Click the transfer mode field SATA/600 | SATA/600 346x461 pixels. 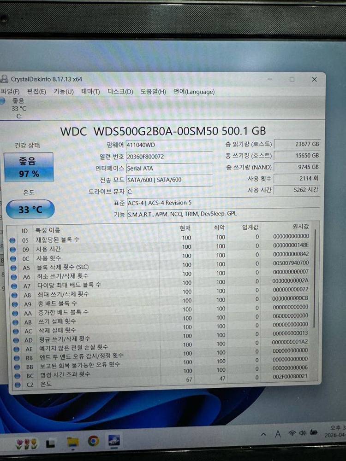click(169, 180)
